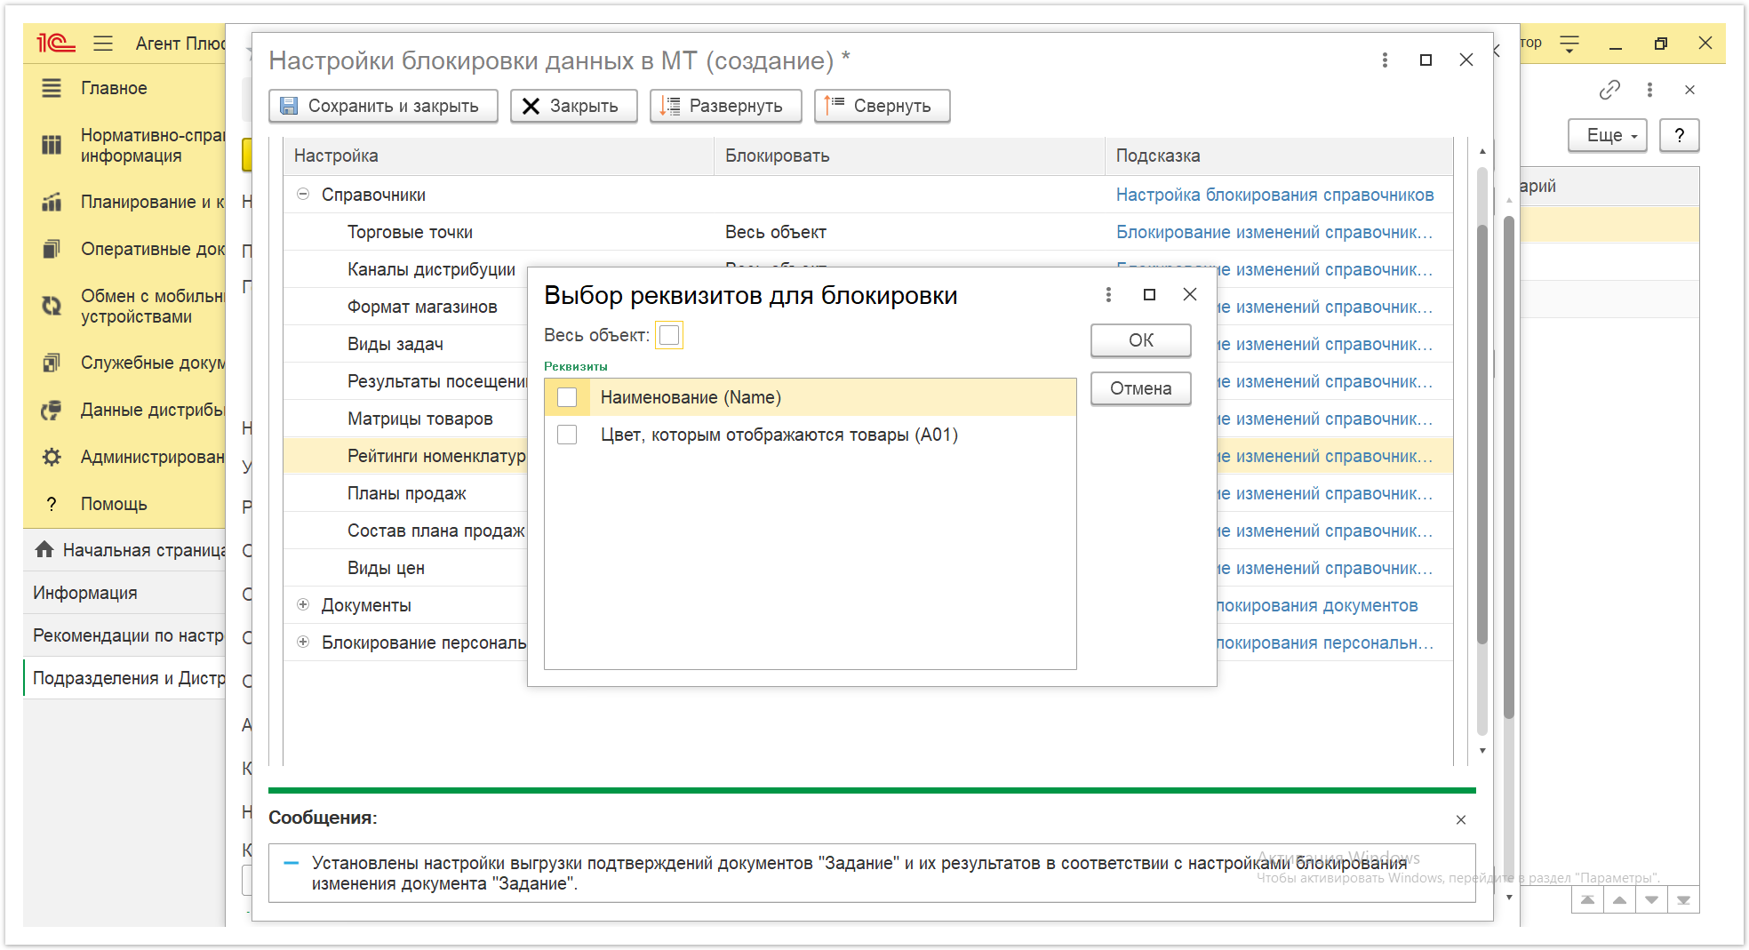Image resolution: width=1749 pixels, height=950 pixels.
Task: Click Сохранить и закрыть button
Action: coord(383,106)
